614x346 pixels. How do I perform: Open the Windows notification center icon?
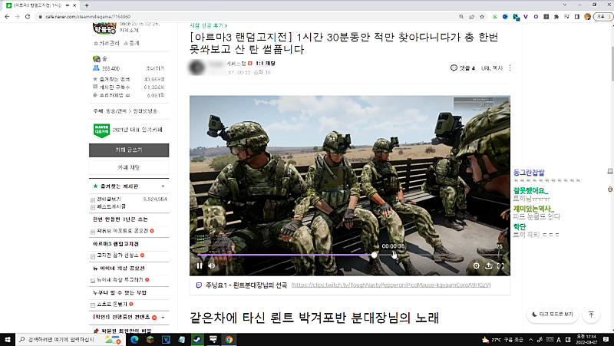[606, 339]
